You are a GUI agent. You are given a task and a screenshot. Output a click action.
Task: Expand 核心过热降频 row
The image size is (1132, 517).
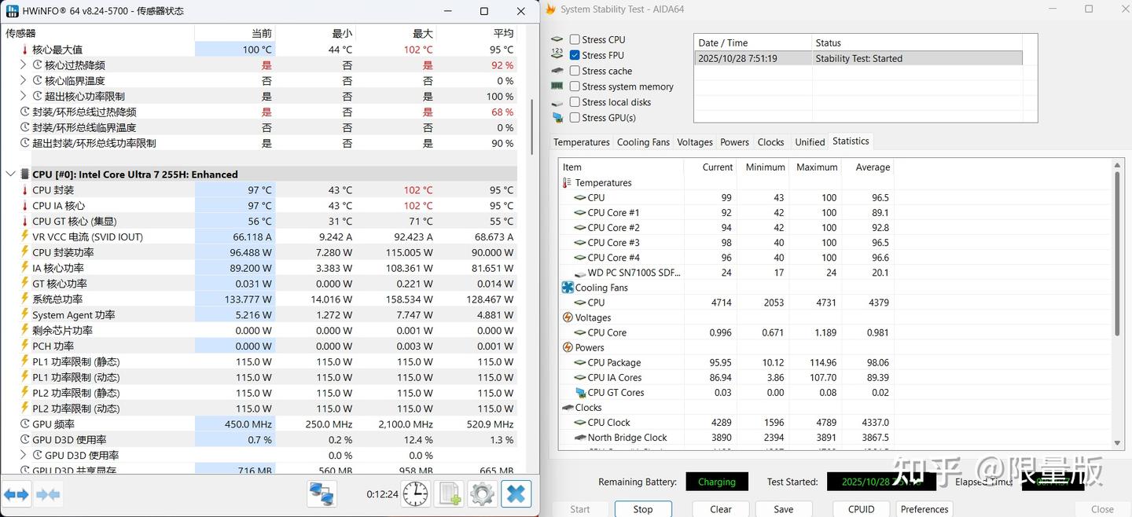pyautogui.click(x=23, y=65)
